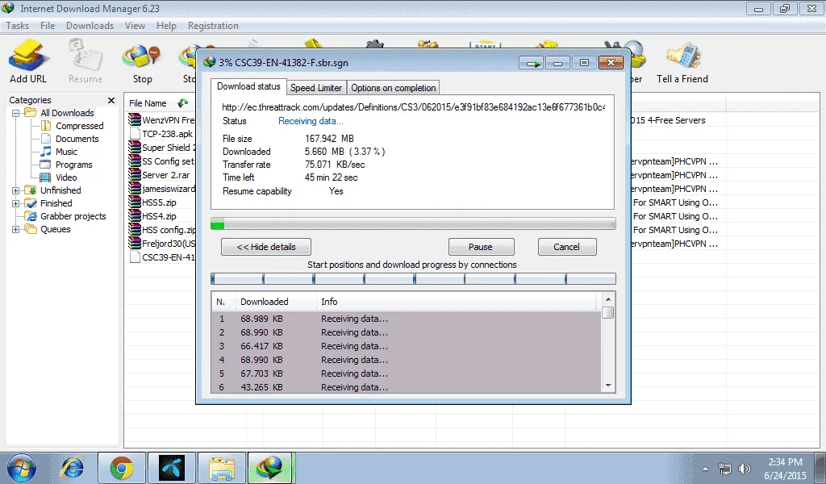Open the File menu
Image resolution: width=826 pixels, height=484 pixels.
click(x=48, y=25)
